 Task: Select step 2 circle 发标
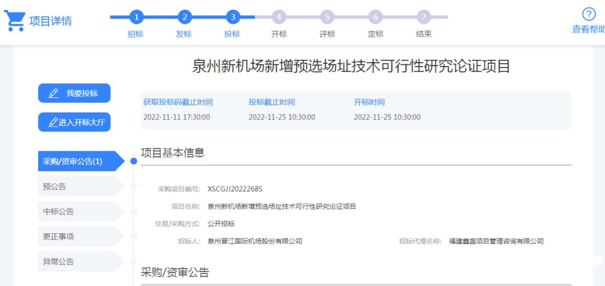coord(184,17)
